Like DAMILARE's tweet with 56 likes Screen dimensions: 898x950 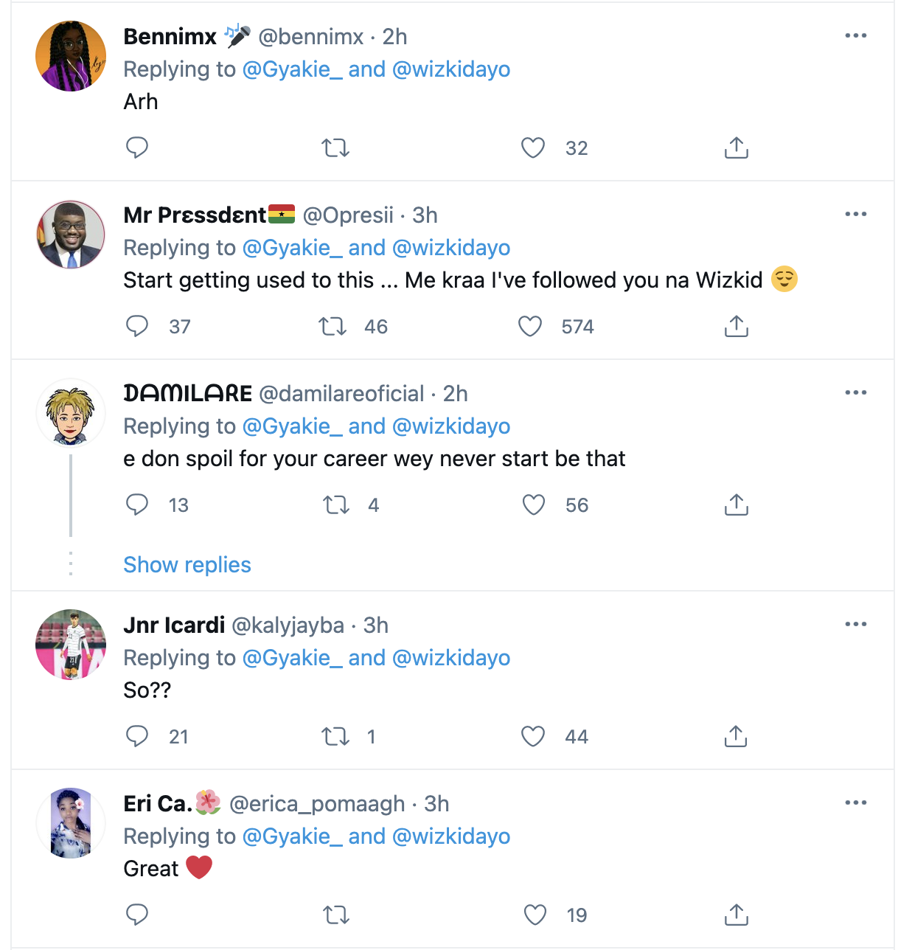click(533, 505)
